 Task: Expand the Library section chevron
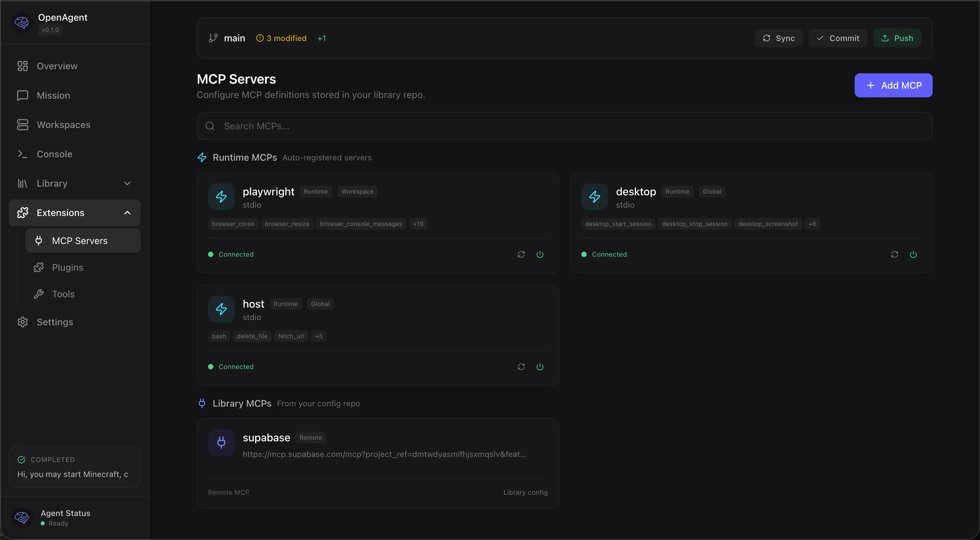click(127, 183)
